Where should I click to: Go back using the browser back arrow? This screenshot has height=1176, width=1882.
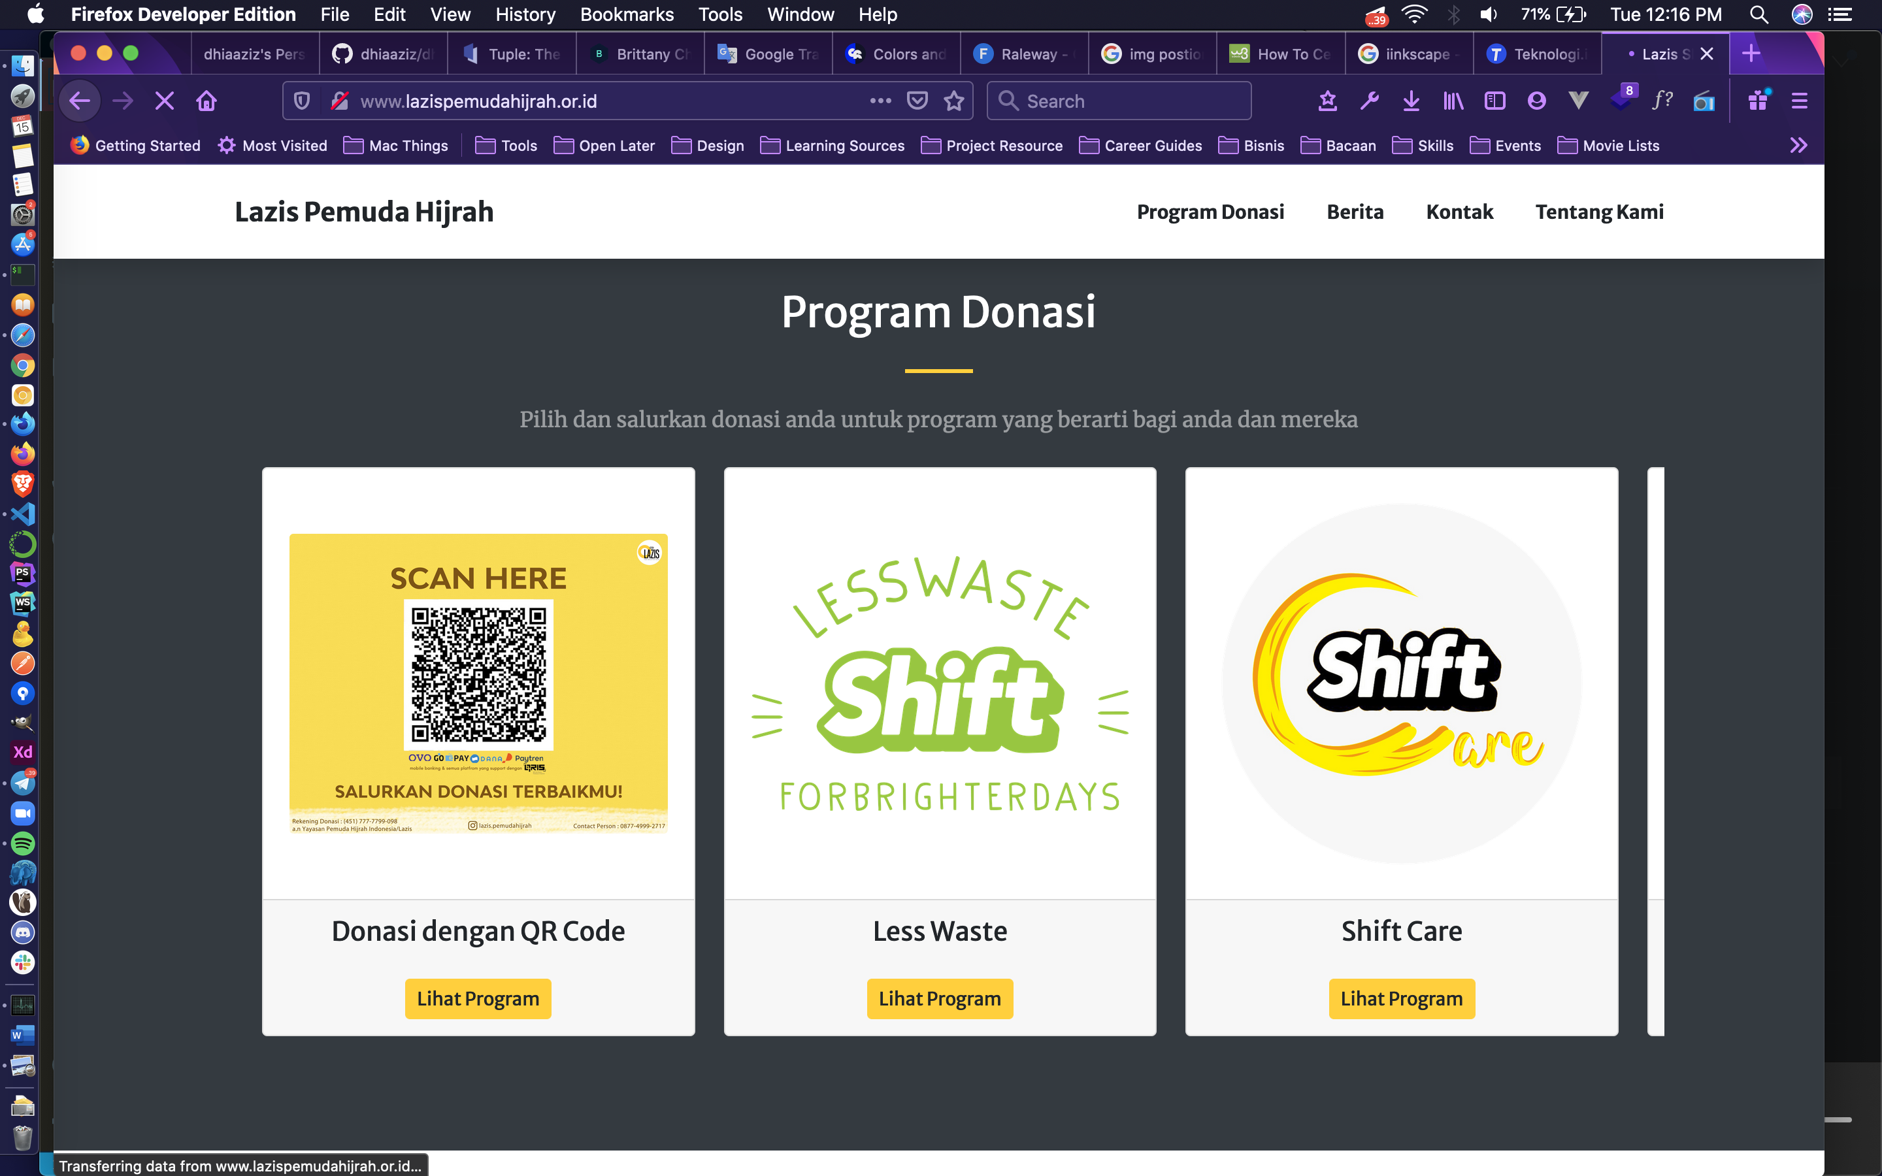(80, 101)
